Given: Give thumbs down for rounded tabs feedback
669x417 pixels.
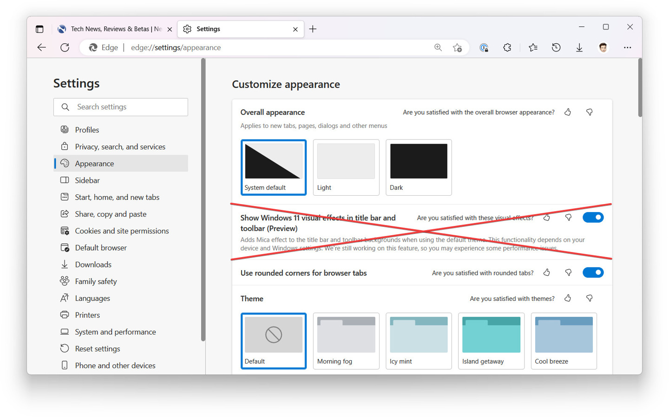Looking at the screenshot, I should (x=568, y=272).
